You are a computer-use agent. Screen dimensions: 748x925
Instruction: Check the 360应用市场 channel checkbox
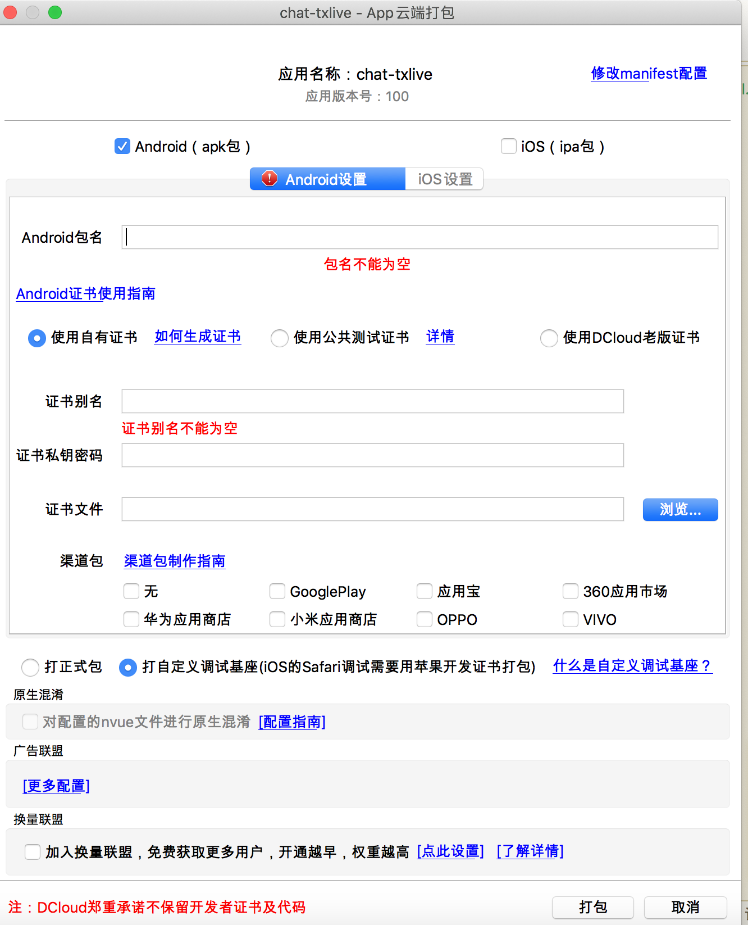coord(571,591)
